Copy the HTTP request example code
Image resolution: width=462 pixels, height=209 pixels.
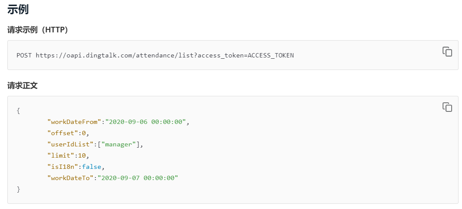[x=447, y=51]
